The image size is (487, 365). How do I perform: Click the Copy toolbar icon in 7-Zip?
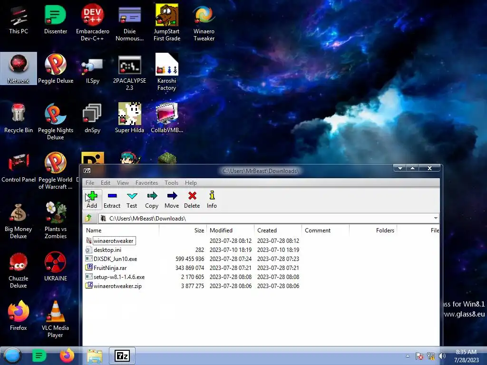[152, 200]
